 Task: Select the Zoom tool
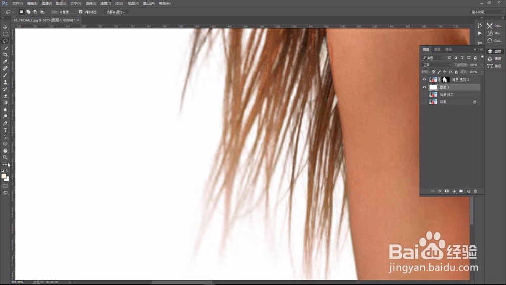5,157
